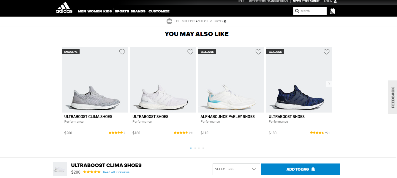
Task: Click the user account icon beside Log In
Action: pos(335,1)
